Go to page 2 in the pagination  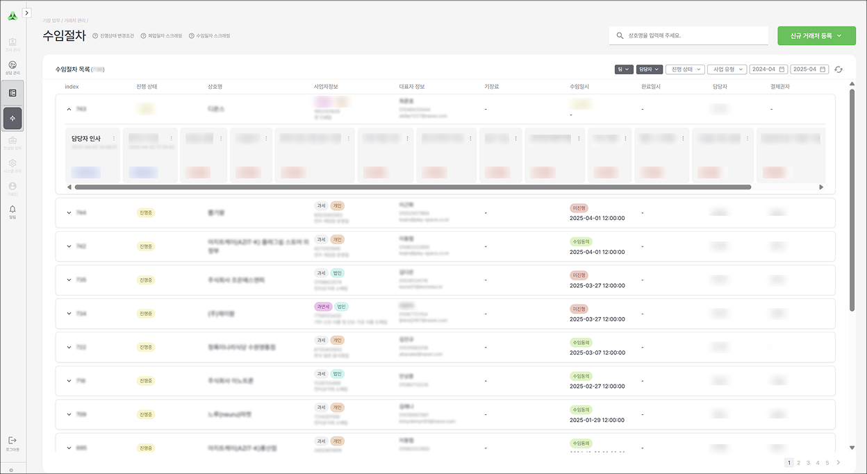coord(799,463)
